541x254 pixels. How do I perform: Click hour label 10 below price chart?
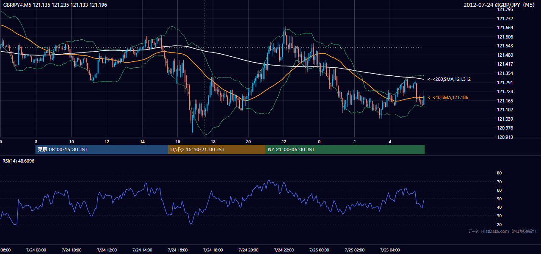(x=72, y=141)
